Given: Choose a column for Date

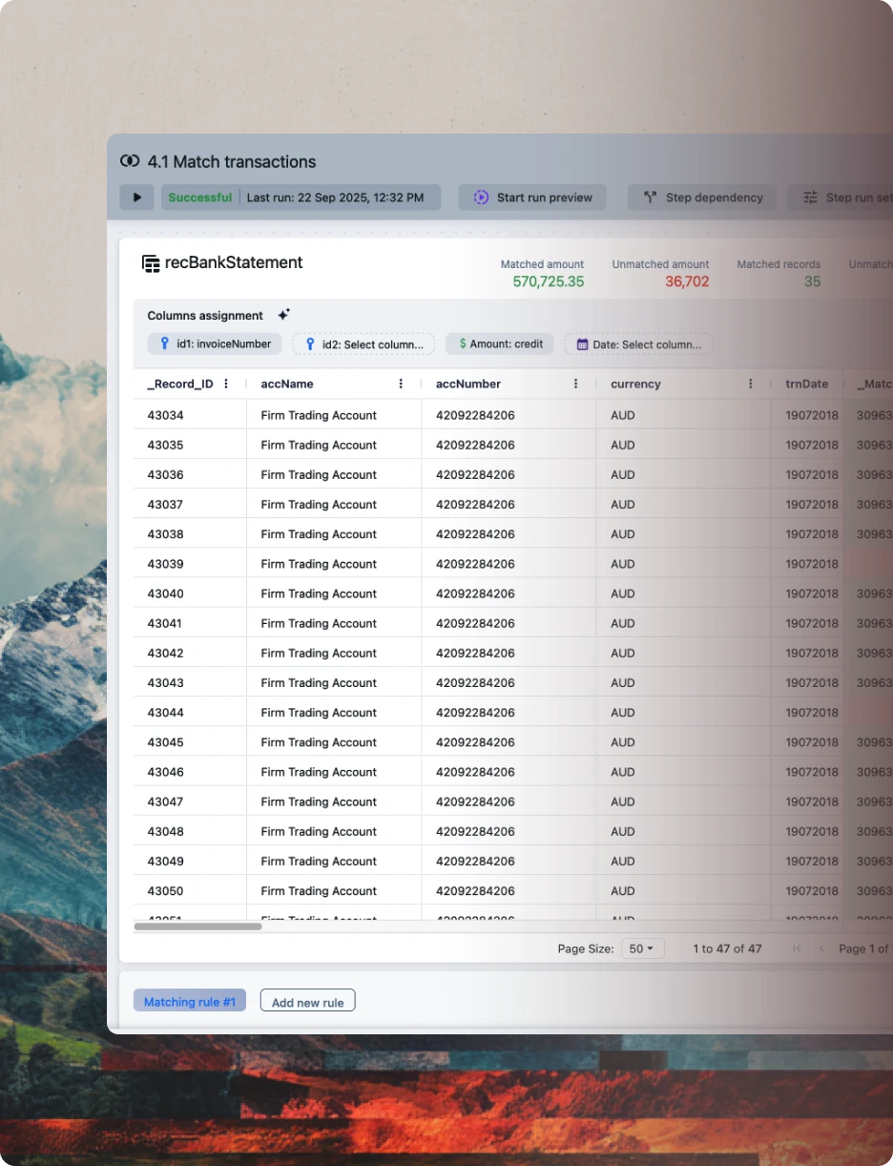Looking at the screenshot, I should [638, 344].
